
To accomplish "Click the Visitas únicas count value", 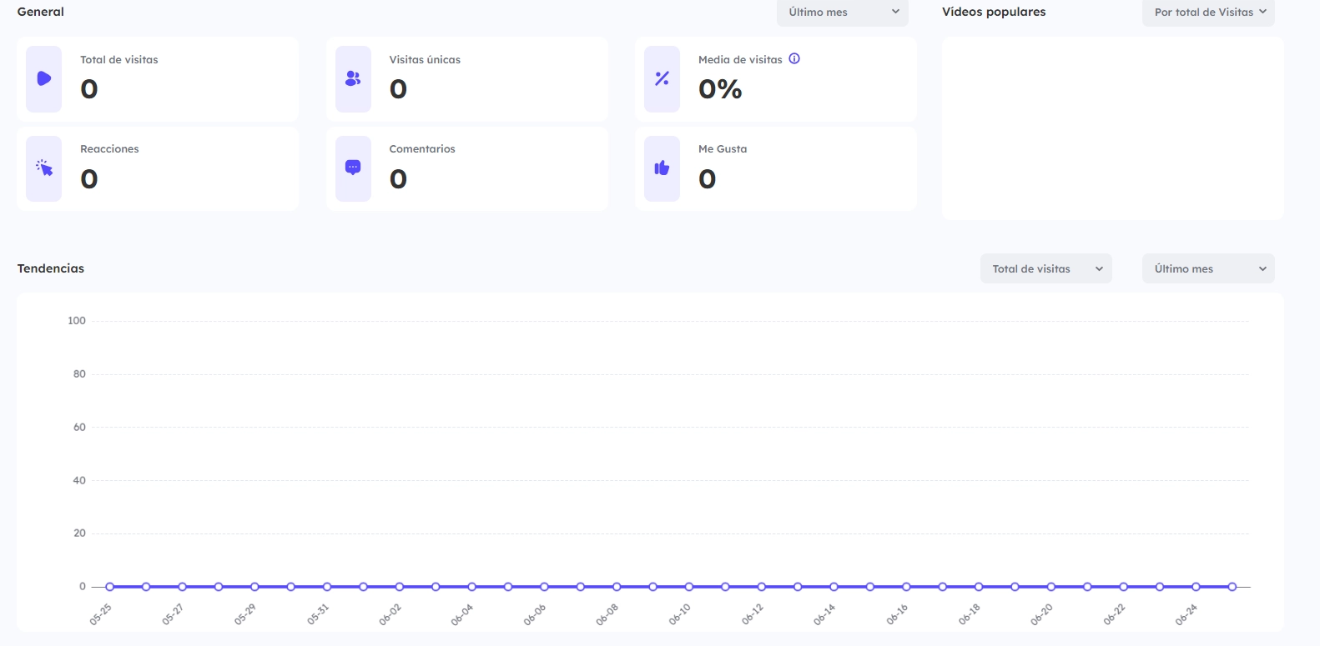I will click(x=398, y=89).
